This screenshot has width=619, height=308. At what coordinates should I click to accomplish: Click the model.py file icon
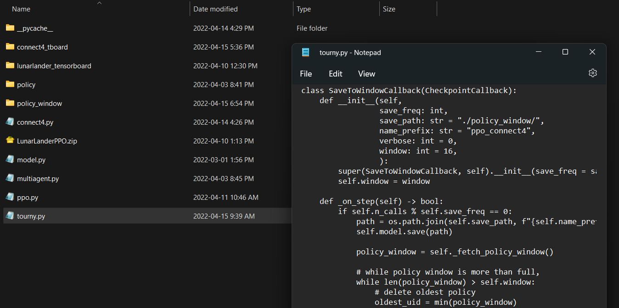click(10, 159)
